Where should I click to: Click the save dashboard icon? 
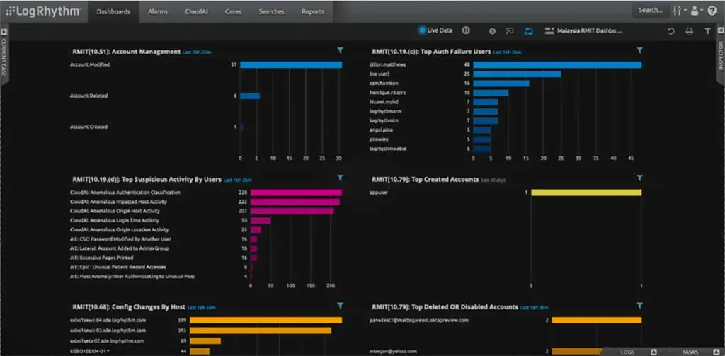[x=528, y=31]
